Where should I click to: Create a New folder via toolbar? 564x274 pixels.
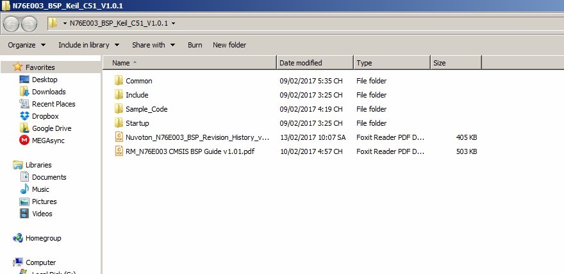click(229, 45)
